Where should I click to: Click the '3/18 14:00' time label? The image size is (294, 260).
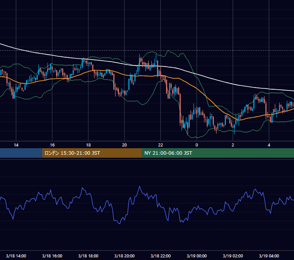click(x=16, y=256)
